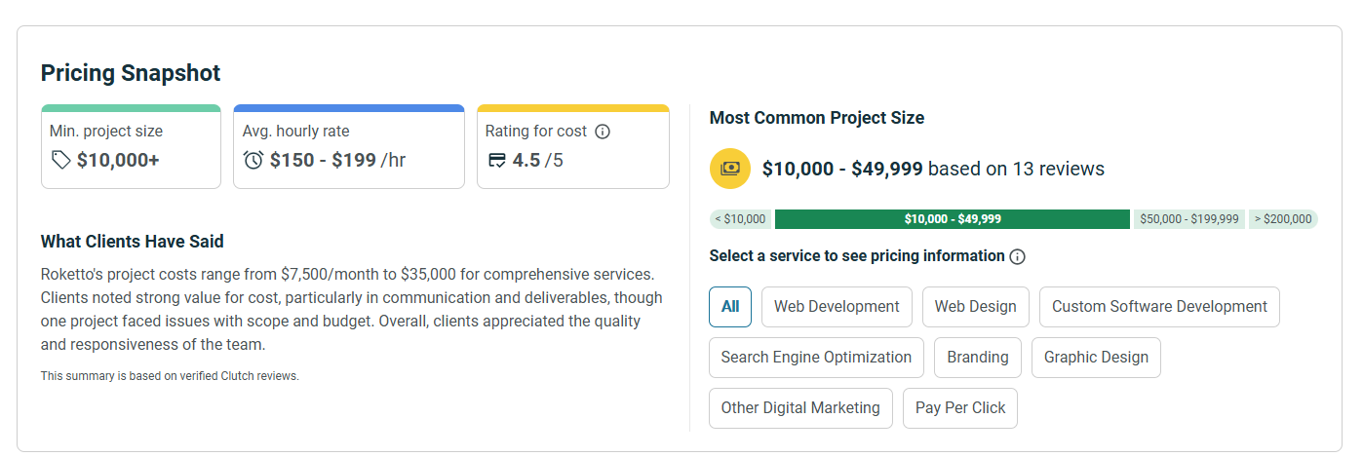The image size is (1363, 457).
Task: Click the info icon next to Rating for cost
Action: (x=603, y=132)
